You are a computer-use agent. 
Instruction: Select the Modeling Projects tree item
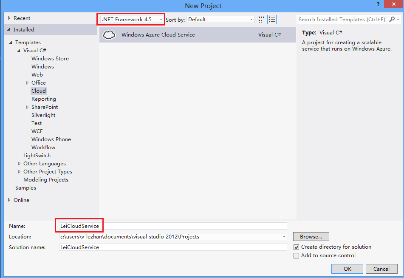[x=45, y=180]
